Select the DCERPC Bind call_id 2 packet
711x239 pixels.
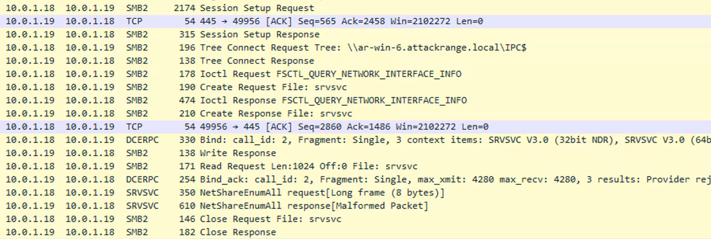428,140
